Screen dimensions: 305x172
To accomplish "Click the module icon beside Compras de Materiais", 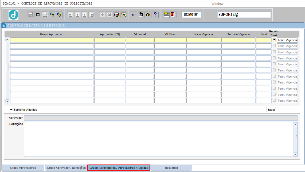I will click(4, 25).
